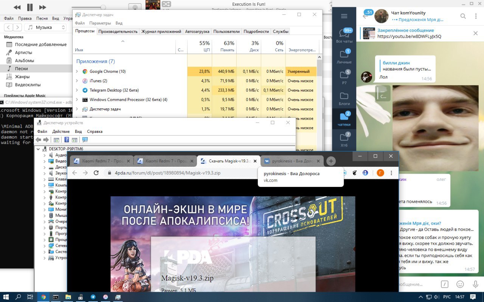This screenshot has height=302, width=484.
Task: Click the 440,9 МБ memory cell
Action: [x=224, y=71]
